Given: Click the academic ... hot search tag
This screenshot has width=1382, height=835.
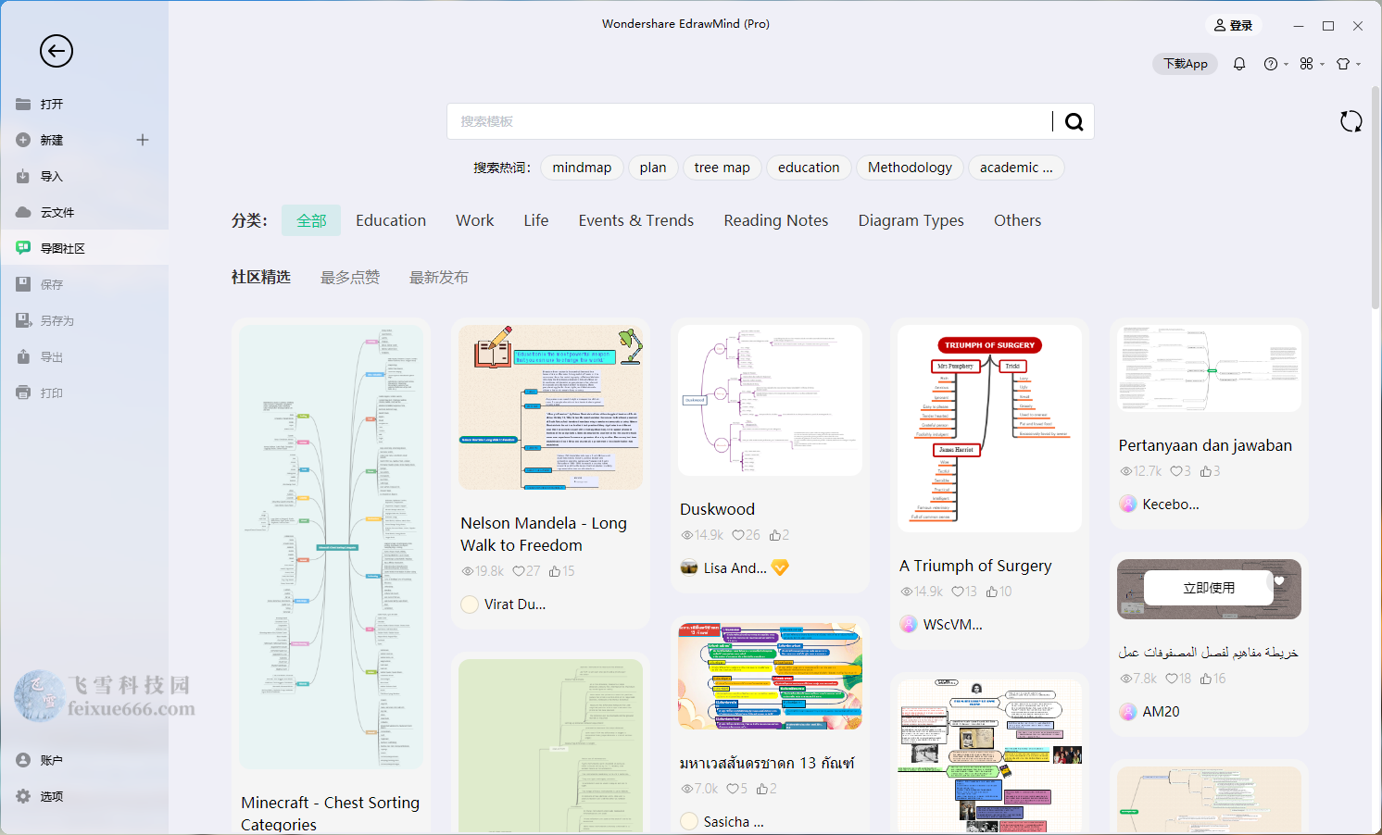Looking at the screenshot, I should pos(1016,168).
